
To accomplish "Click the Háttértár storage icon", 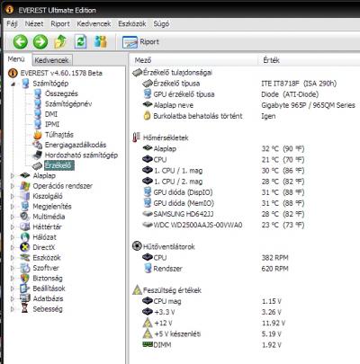I will pos(24,226).
